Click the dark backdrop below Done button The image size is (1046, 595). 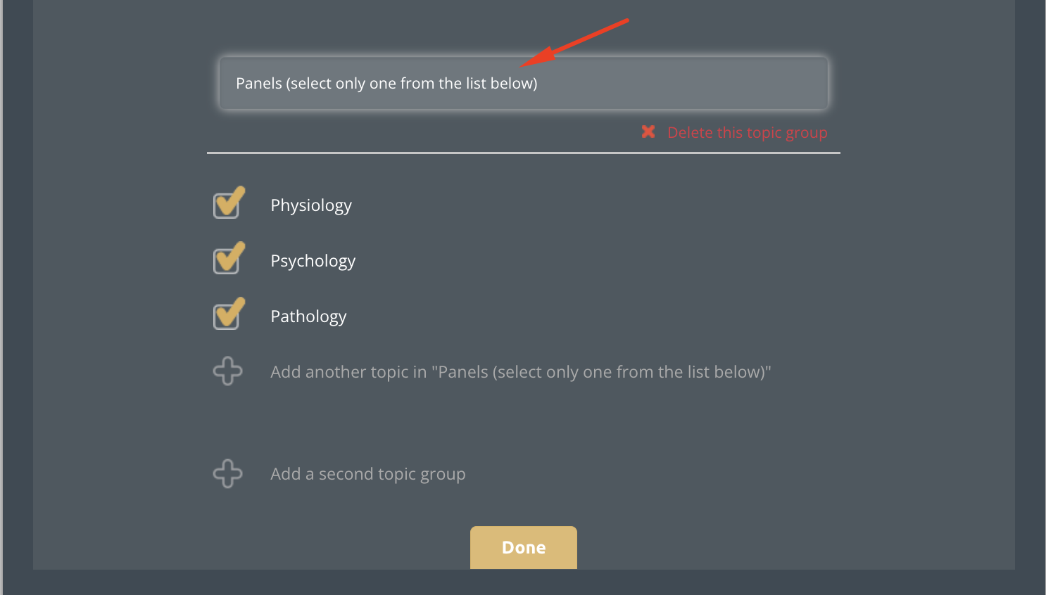(524, 582)
